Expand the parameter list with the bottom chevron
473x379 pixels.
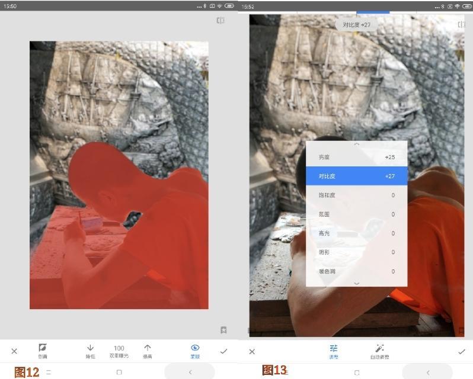click(x=357, y=283)
